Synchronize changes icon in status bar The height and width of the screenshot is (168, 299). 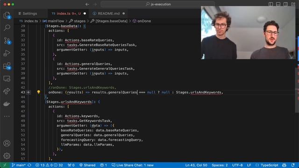point(29,165)
